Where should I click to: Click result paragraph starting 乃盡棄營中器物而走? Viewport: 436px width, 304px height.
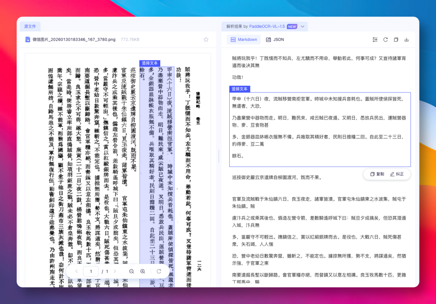click(x=319, y=121)
